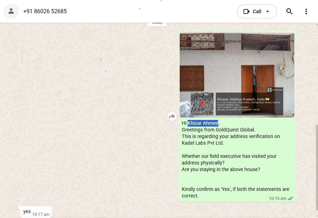The height and width of the screenshot is (218, 318).
Task: Click the 'Greetings from GoldQuest Global.' line
Action: (218, 130)
